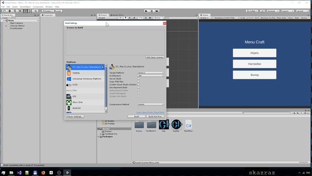Viewport: 312px width, 176px height.
Task: Enable Create Visual Studio Solution checkbox
Action: coord(138,85)
